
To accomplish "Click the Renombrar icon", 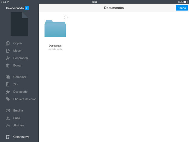I will pyautogui.click(x=8, y=58).
